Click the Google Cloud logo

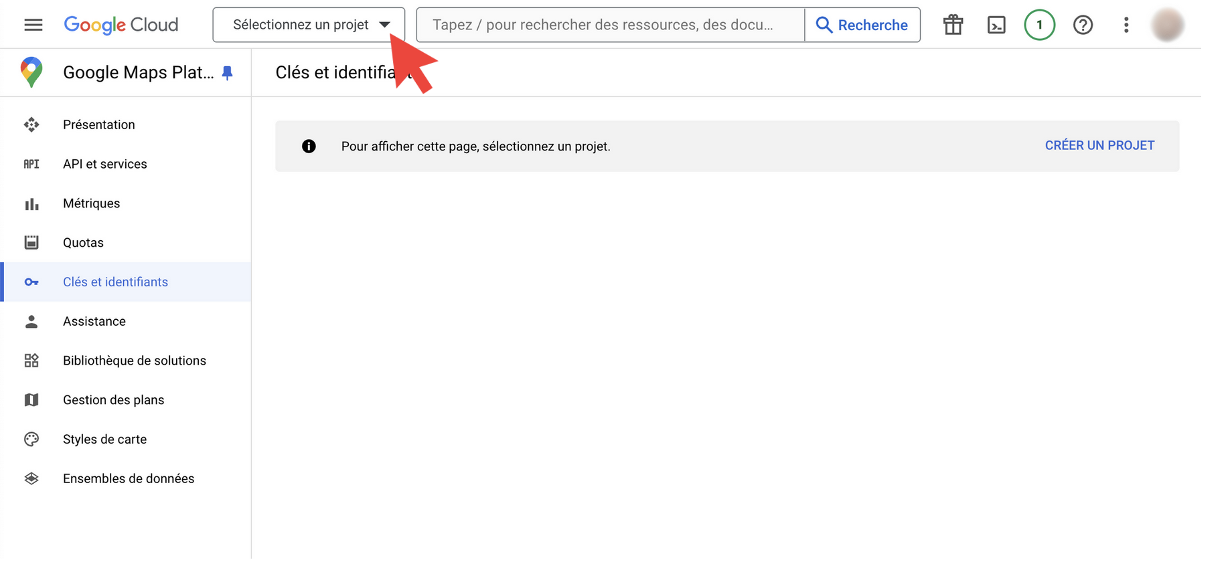pos(121,25)
